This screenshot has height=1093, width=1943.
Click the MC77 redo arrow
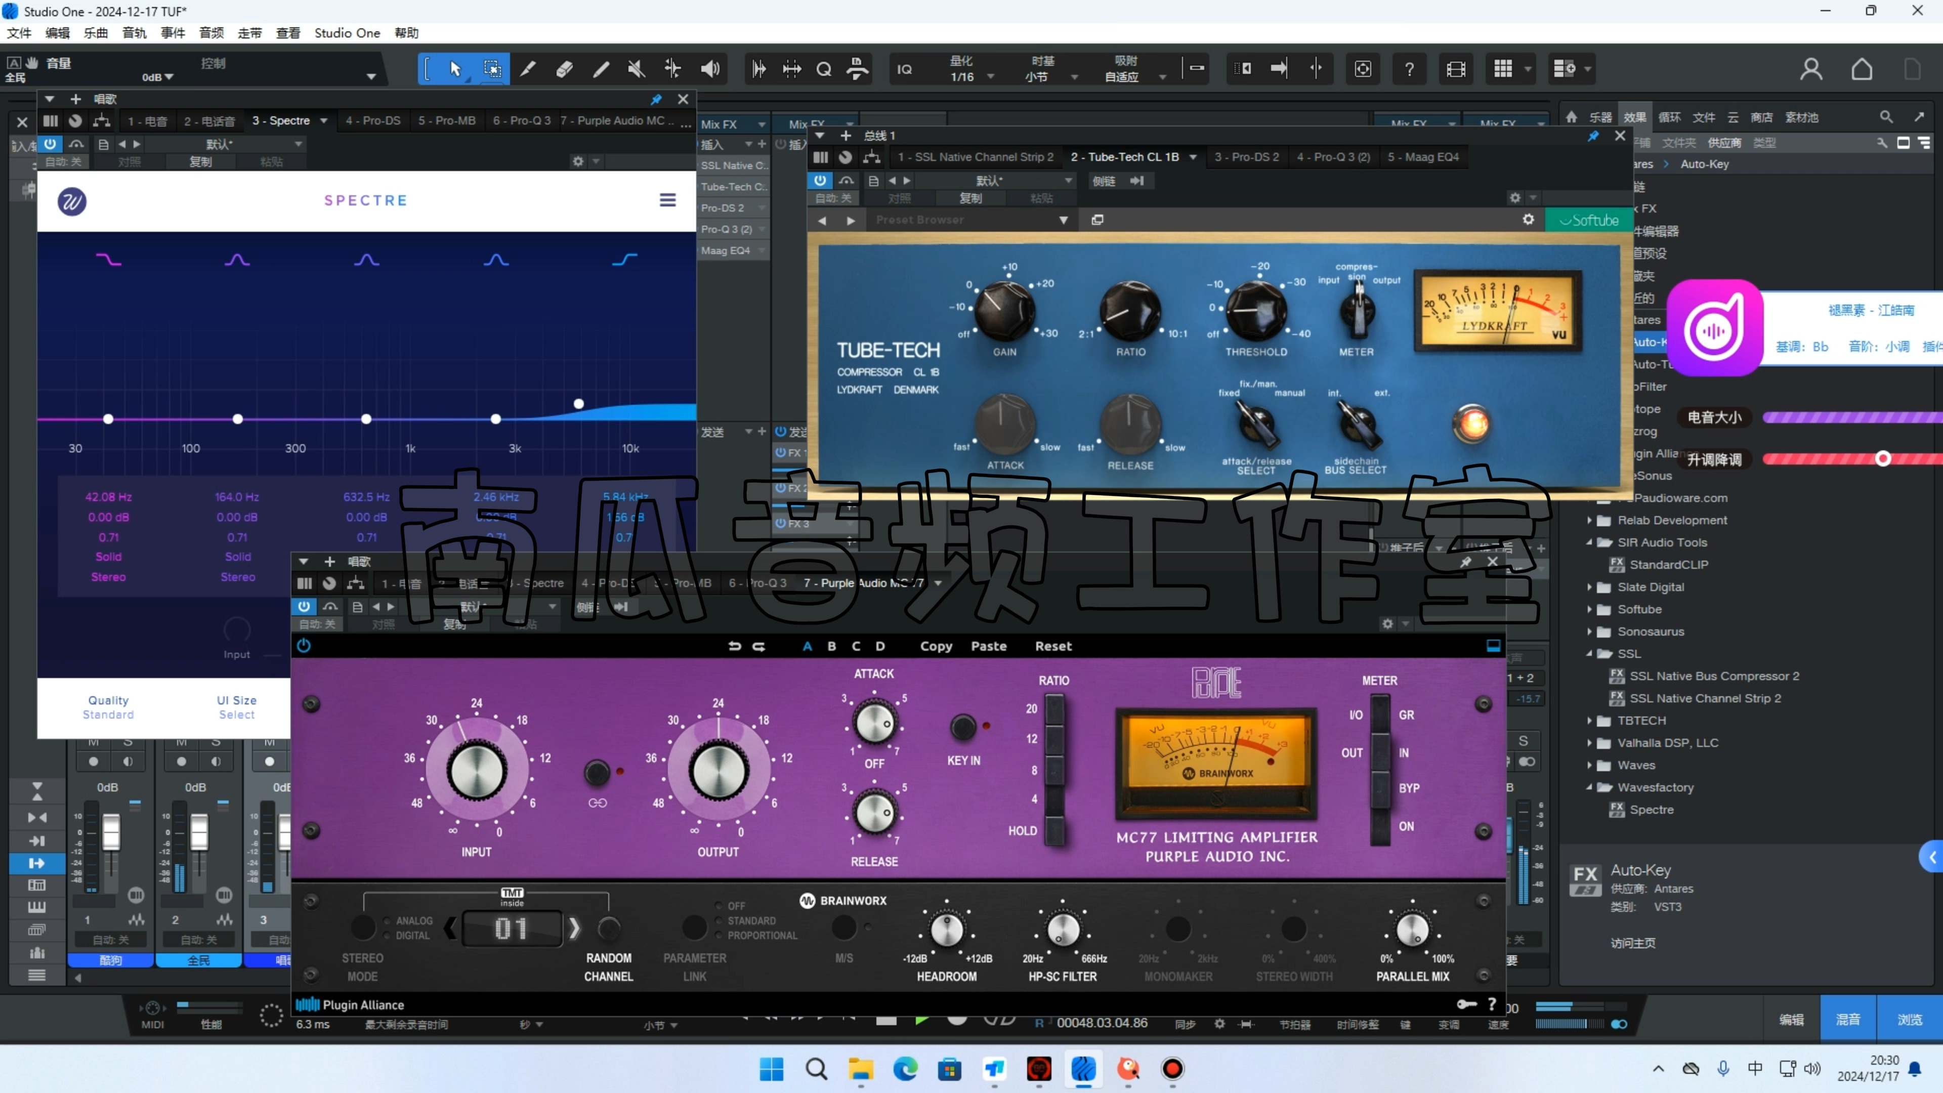759,647
